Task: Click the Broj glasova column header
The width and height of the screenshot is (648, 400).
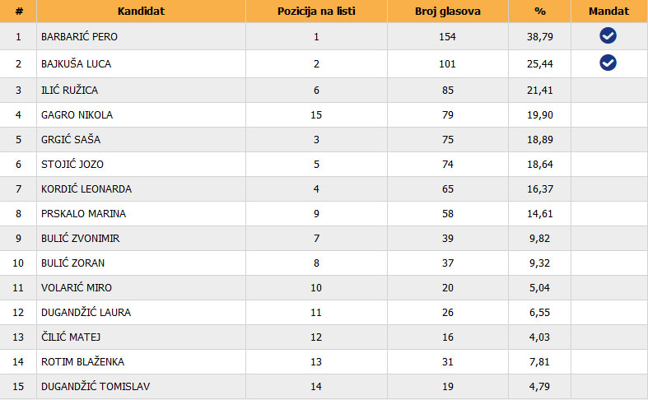Action: pyautogui.click(x=448, y=12)
